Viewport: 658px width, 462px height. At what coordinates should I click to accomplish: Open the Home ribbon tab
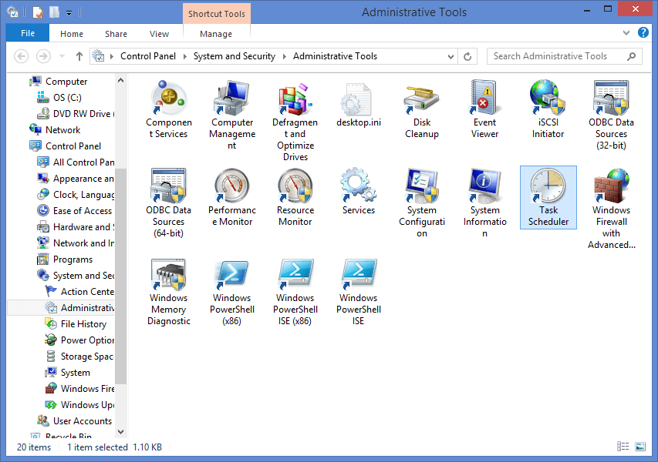71,34
